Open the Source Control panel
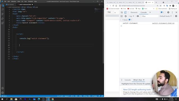This screenshot has width=179, height=101. click(x=3, y=14)
